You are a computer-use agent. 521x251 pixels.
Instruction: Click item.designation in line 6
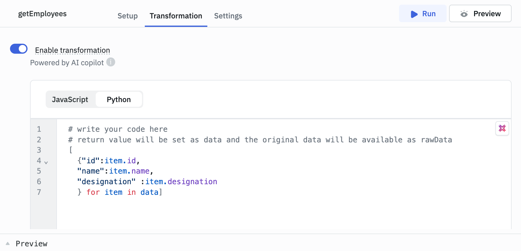click(x=181, y=182)
